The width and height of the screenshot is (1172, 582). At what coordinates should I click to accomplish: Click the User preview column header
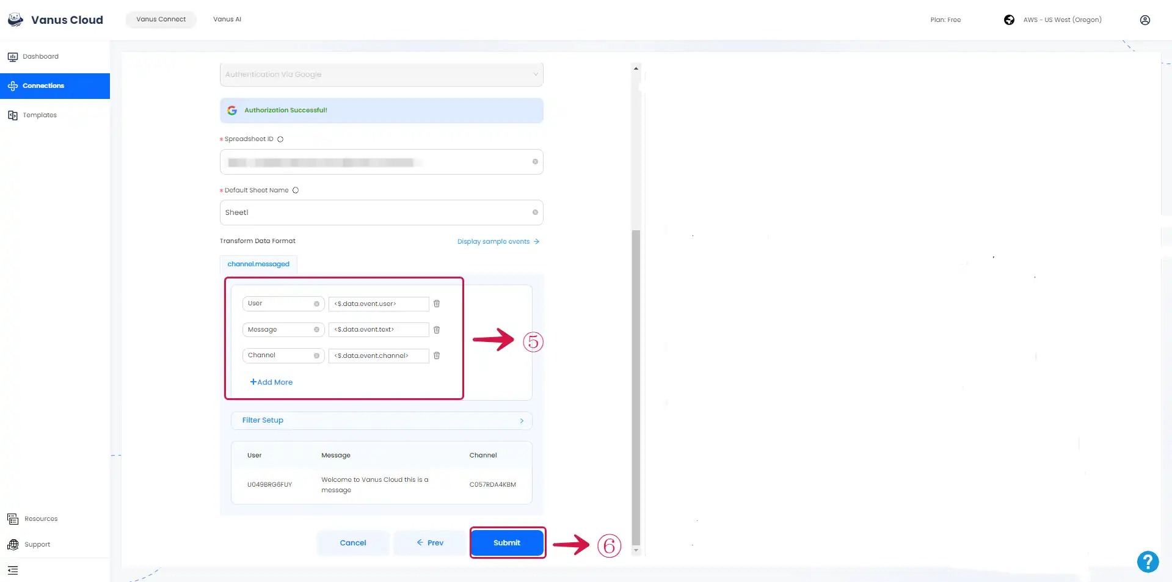point(254,456)
